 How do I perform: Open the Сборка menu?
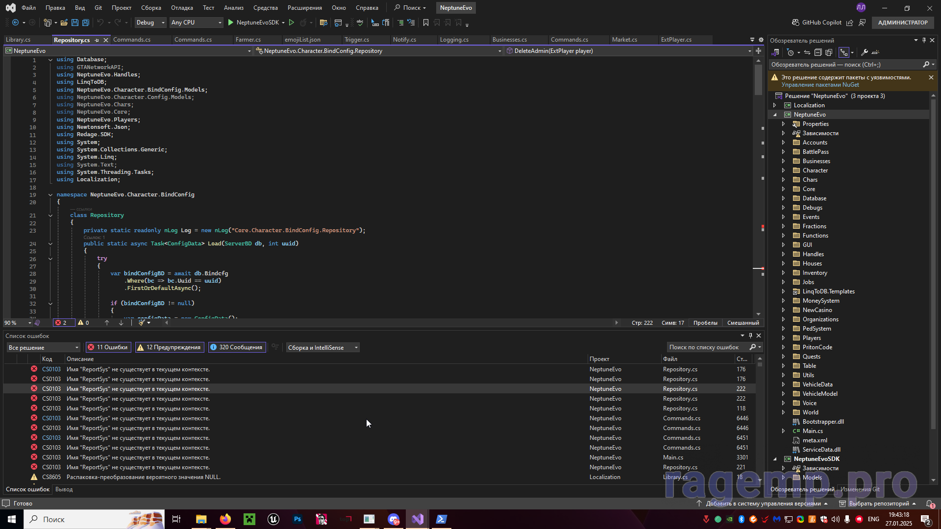click(150, 8)
